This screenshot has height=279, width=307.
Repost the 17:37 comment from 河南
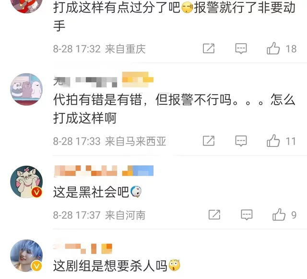click(x=214, y=215)
